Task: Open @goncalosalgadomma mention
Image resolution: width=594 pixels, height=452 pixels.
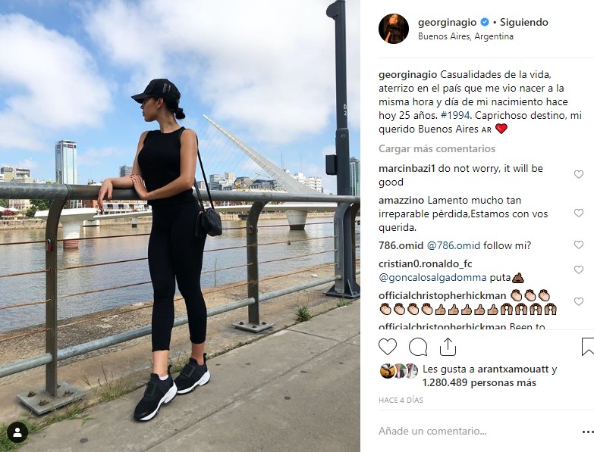Action: click(432, 278)
